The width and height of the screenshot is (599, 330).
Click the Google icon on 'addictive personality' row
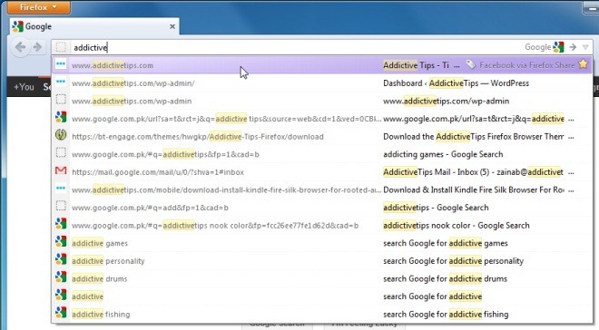(61, 259)
